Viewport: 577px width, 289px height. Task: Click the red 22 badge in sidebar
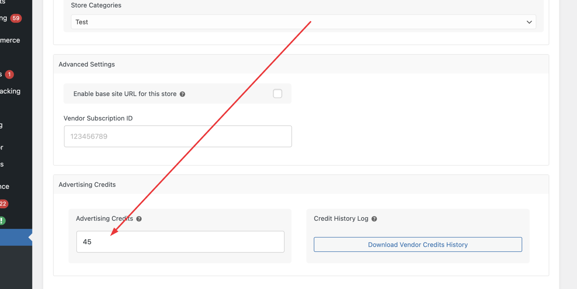pos(3,204)
